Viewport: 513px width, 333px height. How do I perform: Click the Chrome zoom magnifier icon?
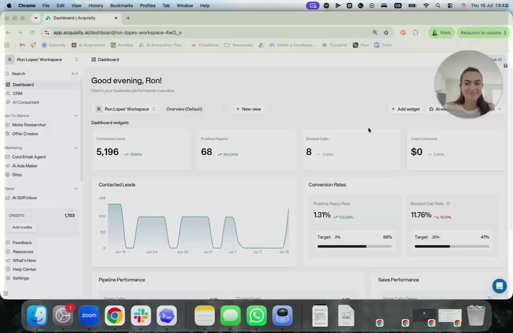[375, 32]
